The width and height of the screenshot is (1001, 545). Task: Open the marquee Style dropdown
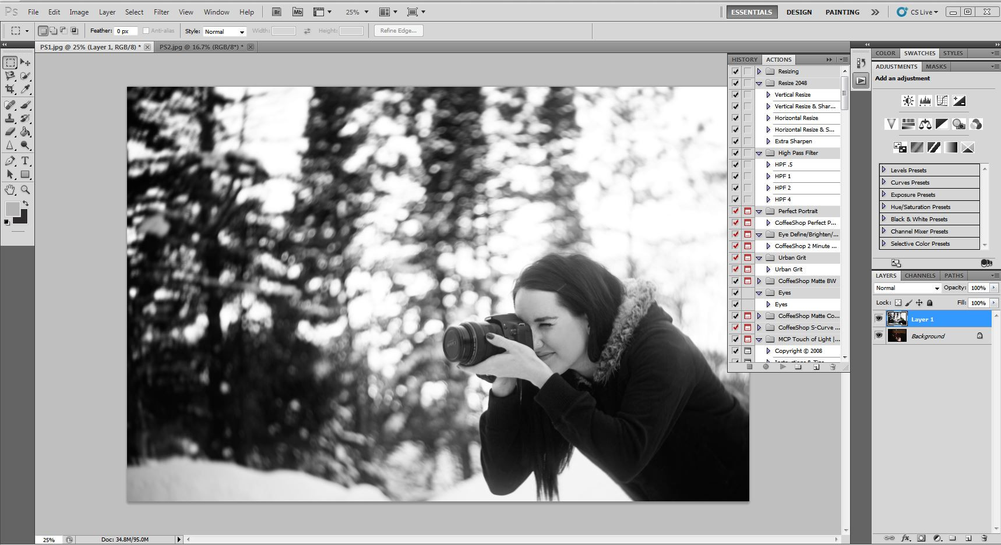click(x=224, y=31)
